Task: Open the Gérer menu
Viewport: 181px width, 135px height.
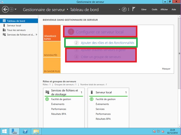Action: point(144,10)
